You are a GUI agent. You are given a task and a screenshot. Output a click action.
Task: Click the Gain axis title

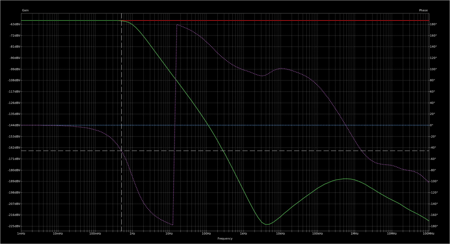click(25, 10)
